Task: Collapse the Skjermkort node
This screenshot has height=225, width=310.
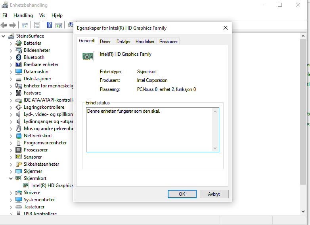Action: (x=11, y=178)
